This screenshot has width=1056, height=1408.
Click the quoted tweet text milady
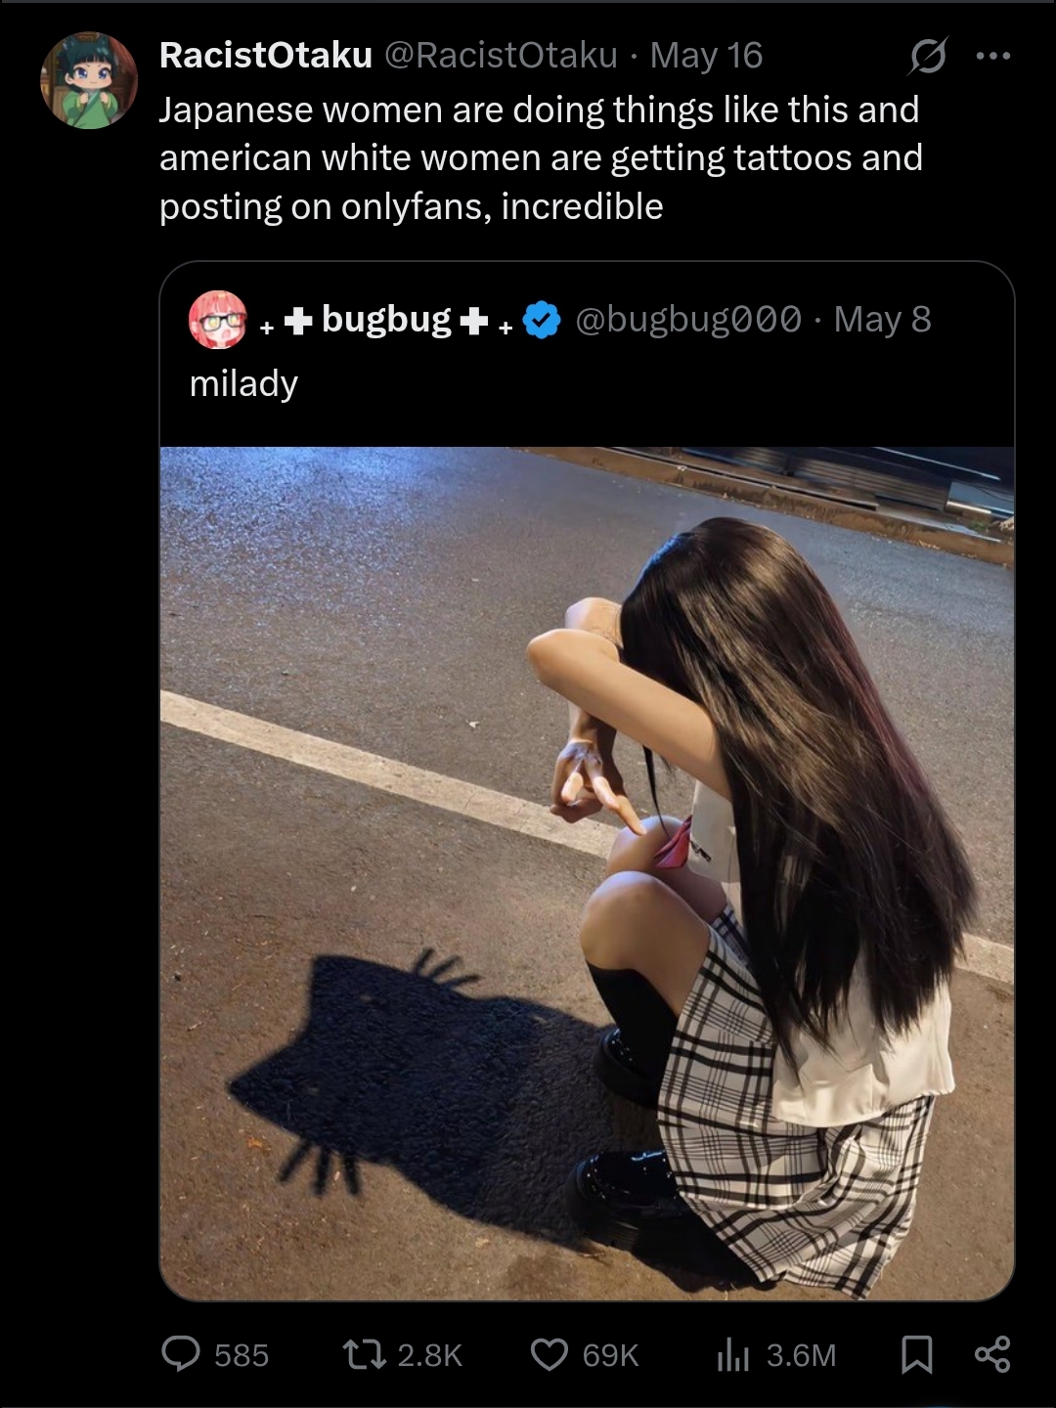(243, 383)
